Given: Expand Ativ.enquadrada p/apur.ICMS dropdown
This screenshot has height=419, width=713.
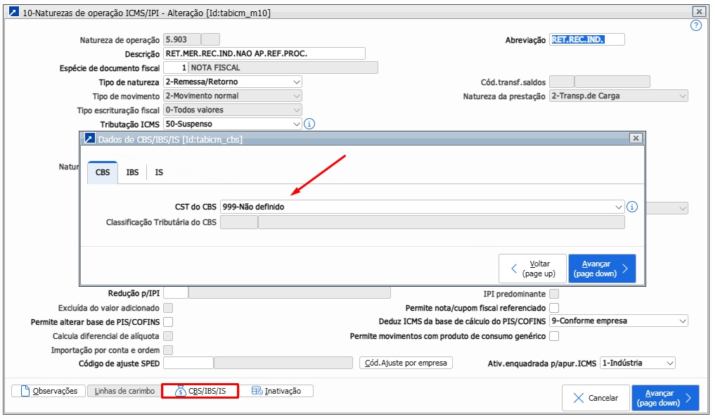Looking at the screenshot, I should click(669, 363).
